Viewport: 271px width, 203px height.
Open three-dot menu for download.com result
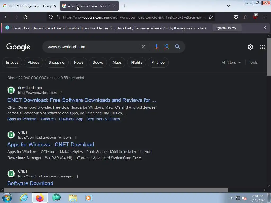[61, 93]
